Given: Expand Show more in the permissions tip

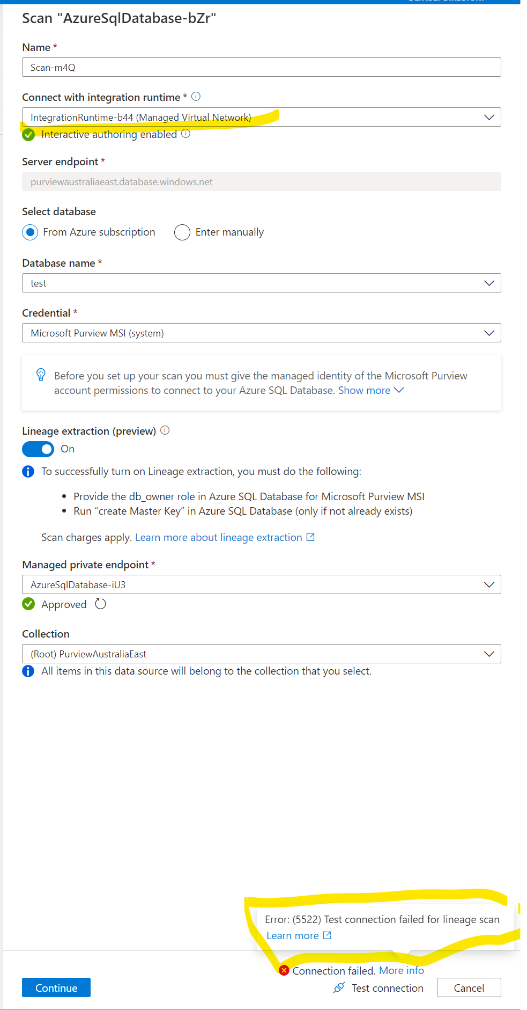Looking at the screenshot, I should (370, 391).
